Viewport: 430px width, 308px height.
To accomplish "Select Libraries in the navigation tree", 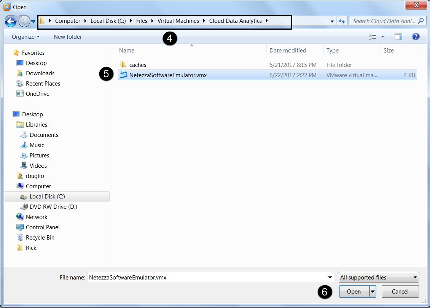I will (37, 125).
